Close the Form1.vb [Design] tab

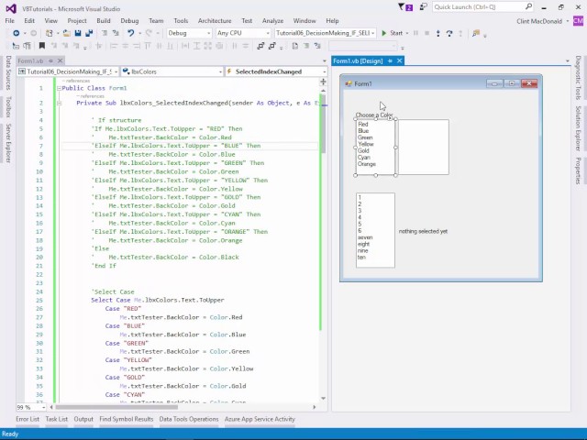[400, 60]
